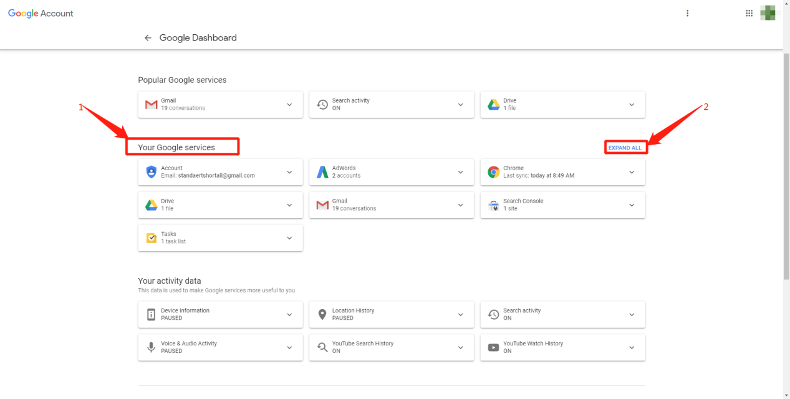Screen dimensions: 790x399
Task: Click the AdWords logo icon
Action: pos(322,172)
